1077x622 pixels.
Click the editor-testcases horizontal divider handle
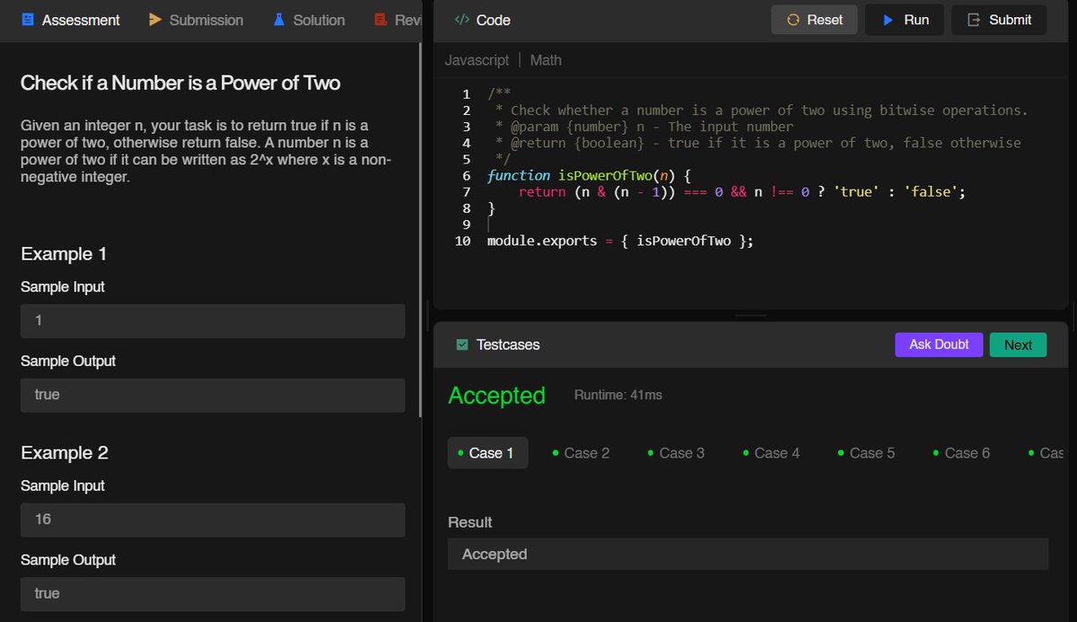click(750, 316)
